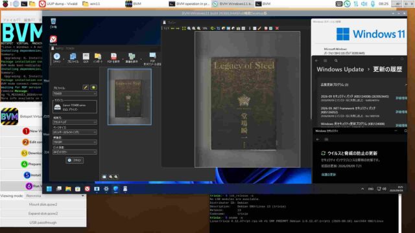The height and width of the screenshot is (233, 415).
Task: Click back arrow in Windows Security window
Action: [318, 139]
